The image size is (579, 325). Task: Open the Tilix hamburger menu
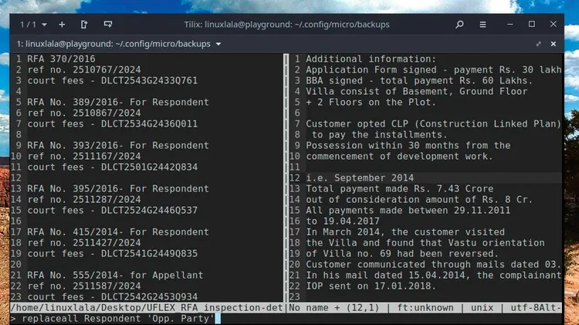point(482,25)
